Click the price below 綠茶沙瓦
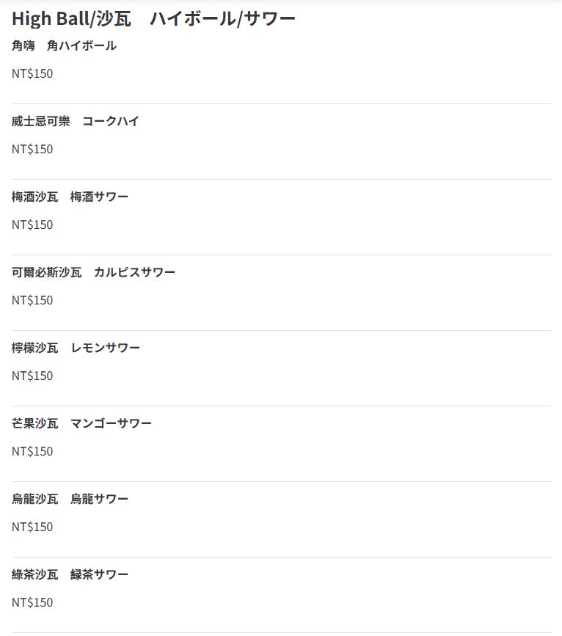The height and width of the screenshot is (636, 562). (x=32, y=602)
